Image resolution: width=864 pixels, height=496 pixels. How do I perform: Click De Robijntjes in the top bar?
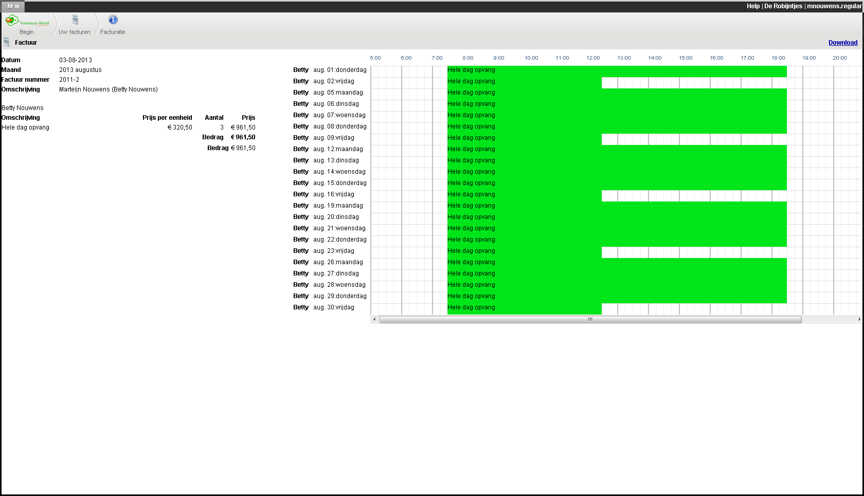[x=783, y=6]
